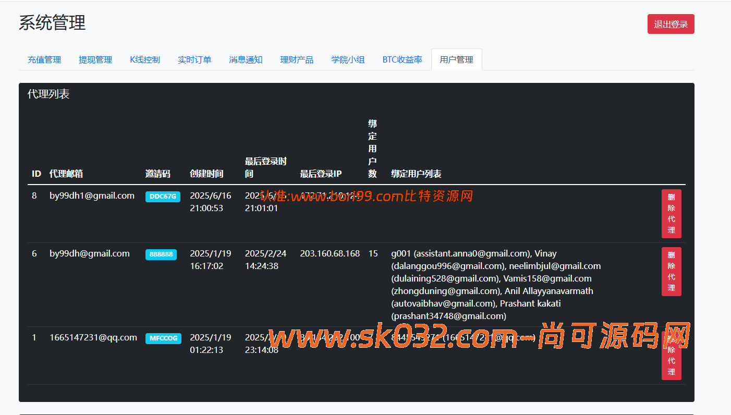Click the 代理邮箱 column header
Screen dimensions: 731x415
tap(66, 174)
